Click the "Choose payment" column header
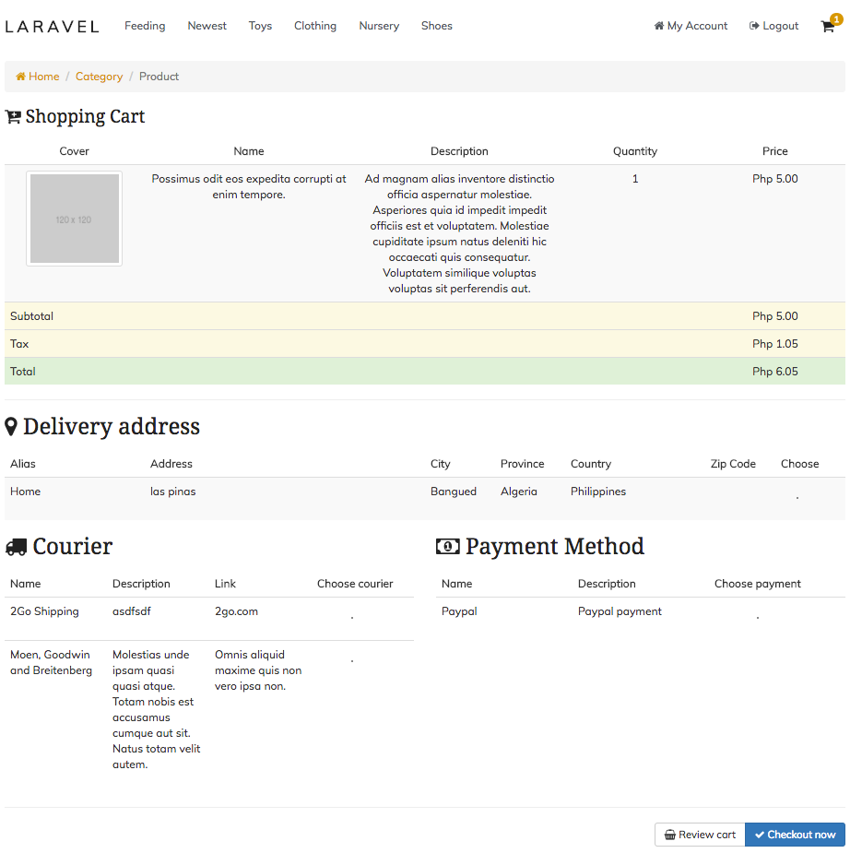This screenshot has height=865, width=862. coord(758,585)
